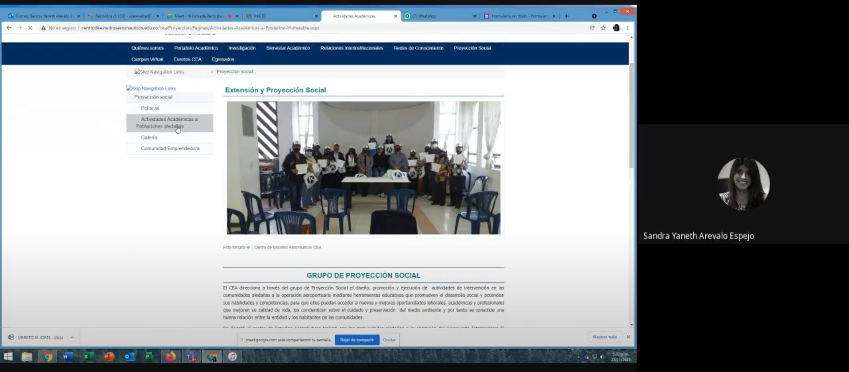Open the Windows Start menu
The image size is (849, 372).
click(x=8, y=357)
